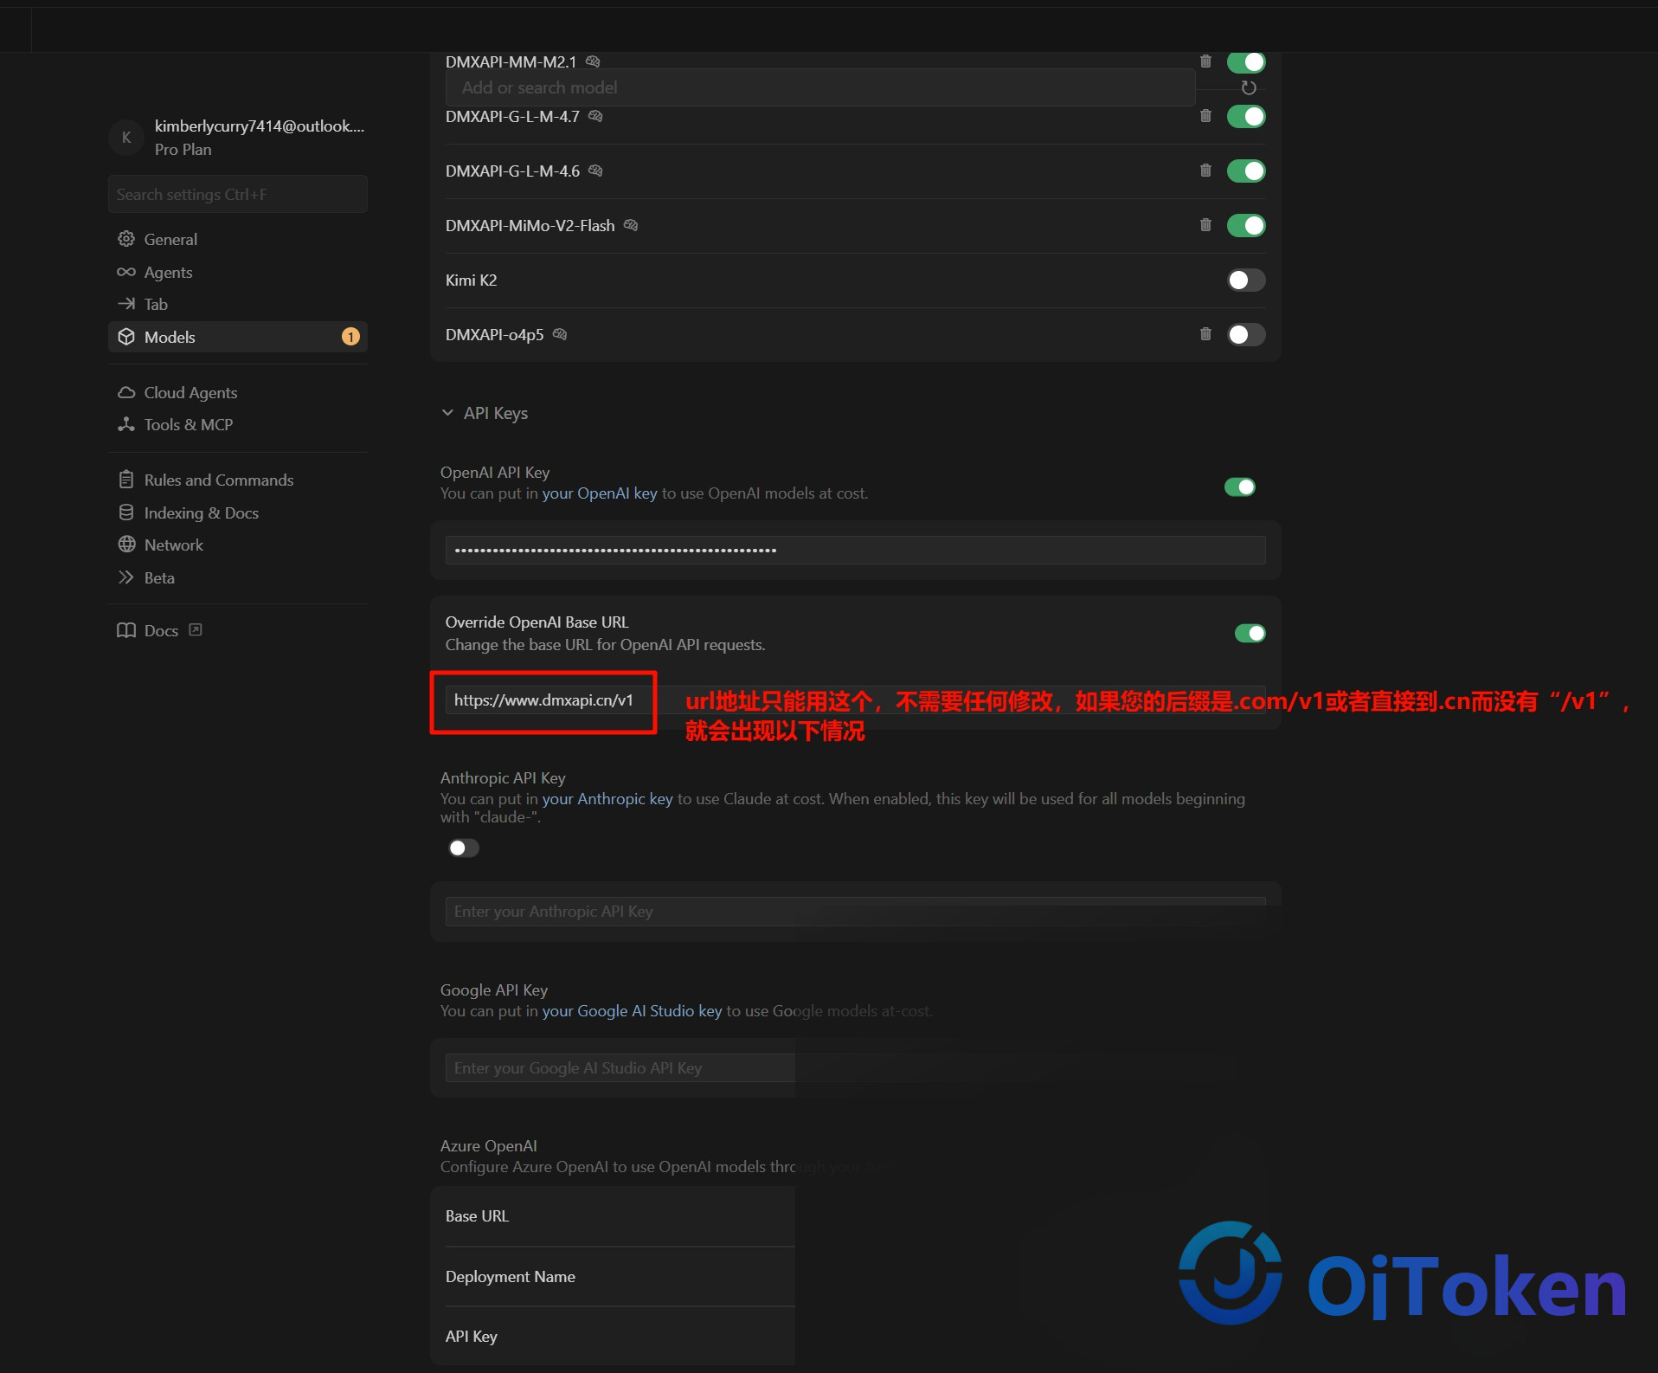Follow the 'your OpenAI key' link
The width and height of the screenshot is (1658, 1373).
click(600, 493)
